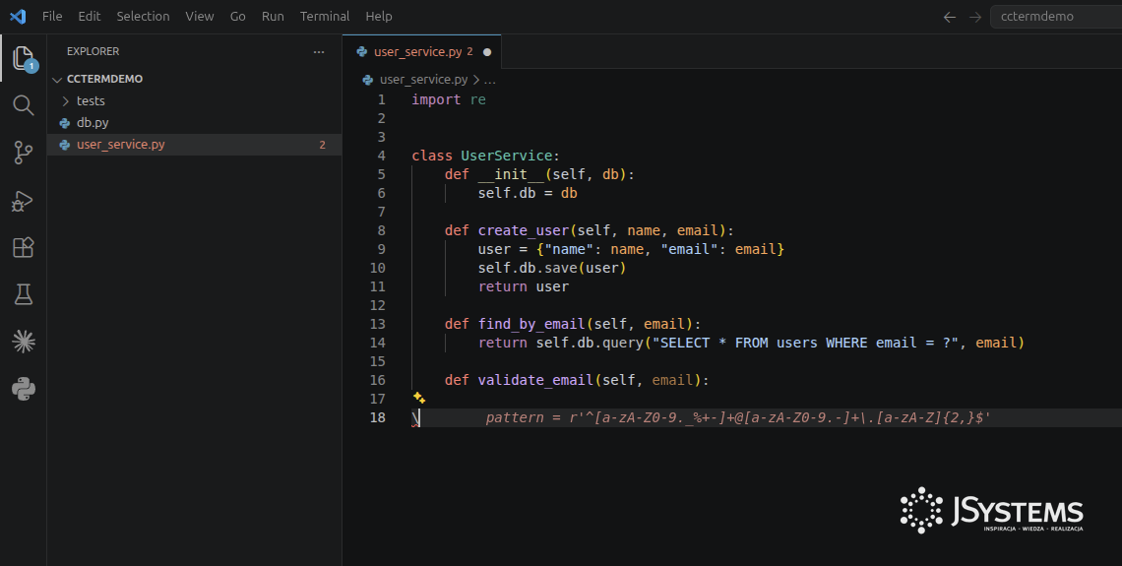Click 'return user' on line 11

(523, 286)
